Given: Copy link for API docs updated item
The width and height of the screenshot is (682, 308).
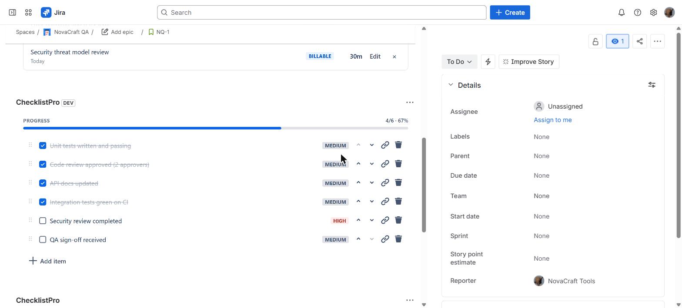Looking at the screenshot, I should click(385, 183).
